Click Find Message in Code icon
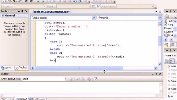 71,79
